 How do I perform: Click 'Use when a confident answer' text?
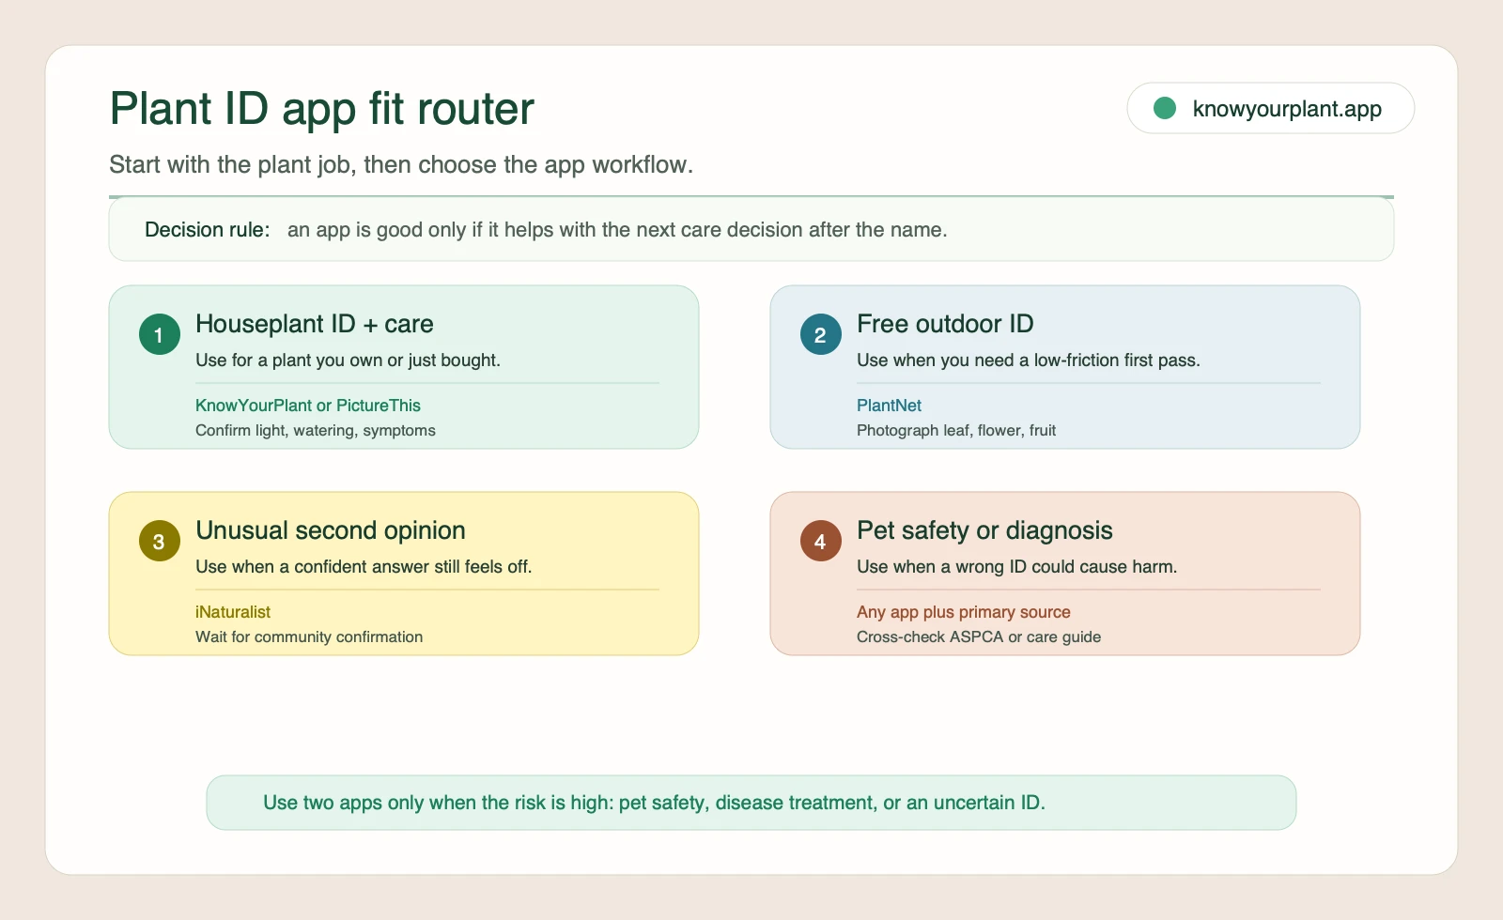tap(364, 567)
